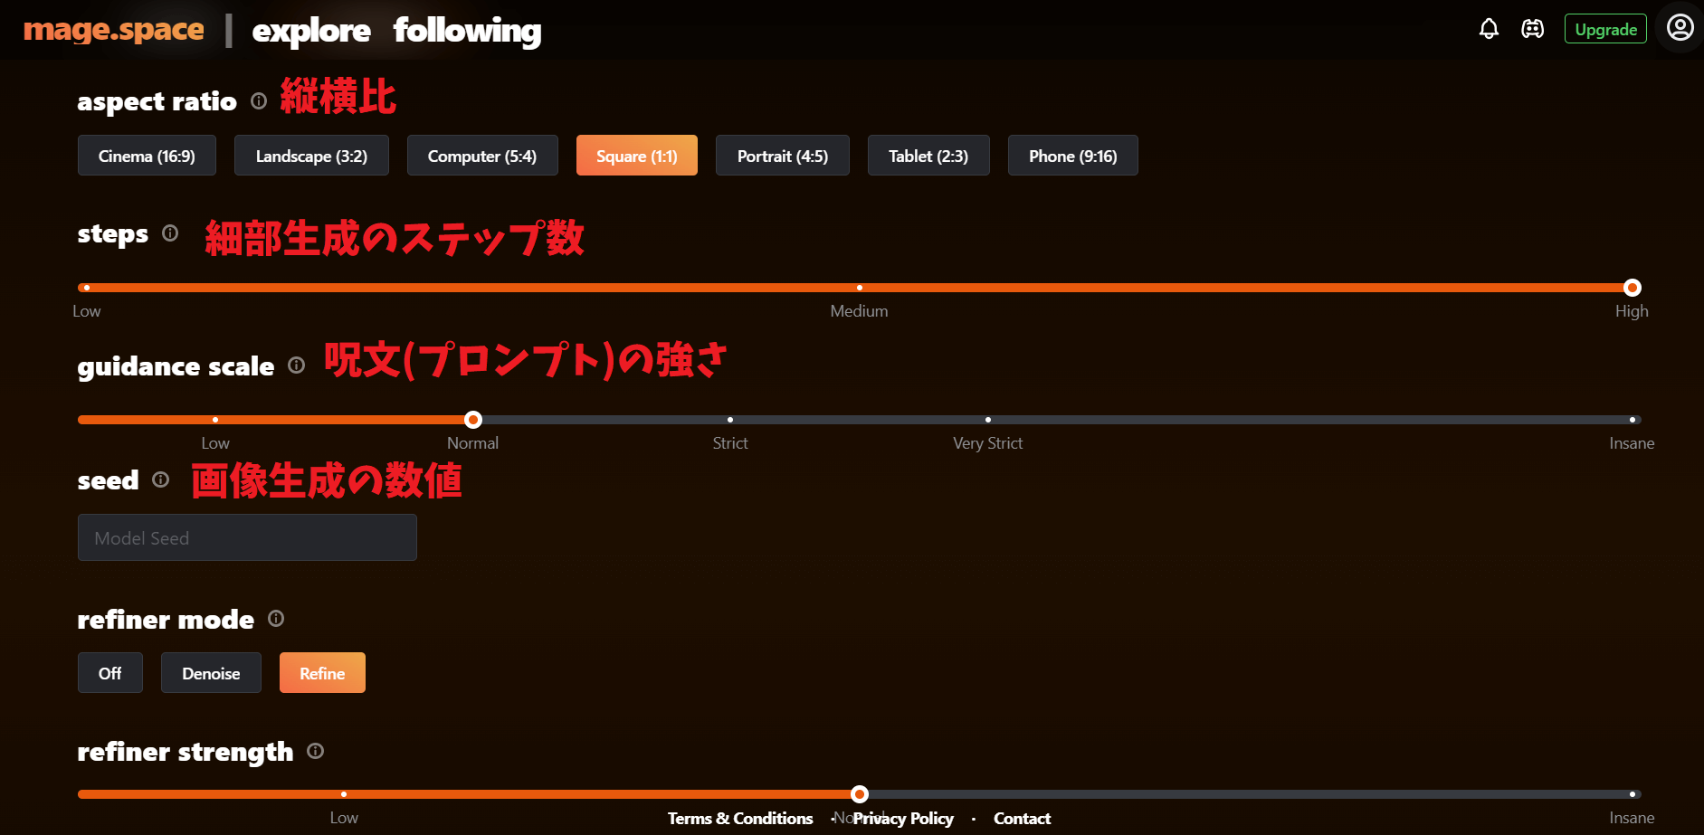Switch to the following tab
The width and height of the screenshot is (1704, 835).
tap(467, 31)
